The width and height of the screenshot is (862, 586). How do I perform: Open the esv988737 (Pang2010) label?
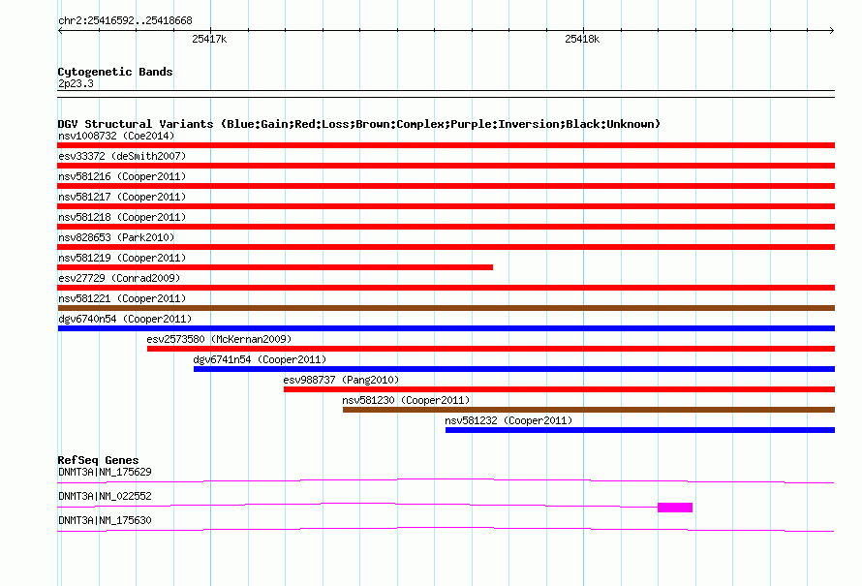coord(341,380)
